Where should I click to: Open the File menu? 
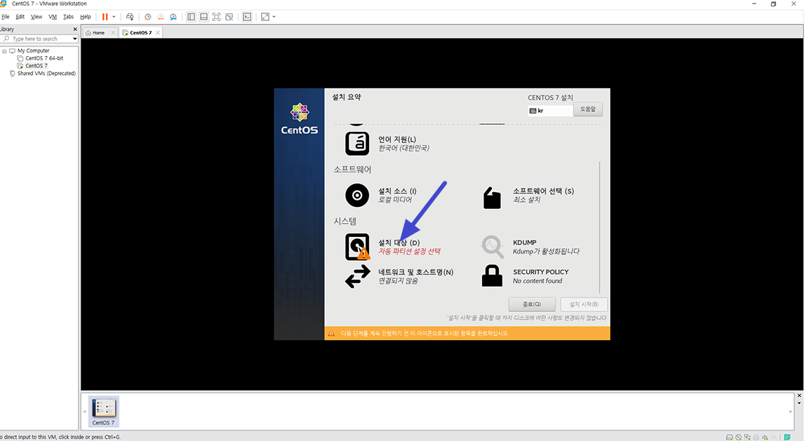(5, 17)
